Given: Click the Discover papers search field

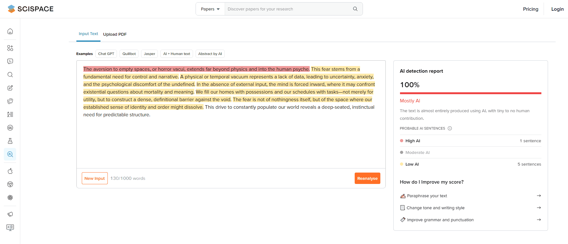Looking at the screenshot, I should (x=288, y=9).
